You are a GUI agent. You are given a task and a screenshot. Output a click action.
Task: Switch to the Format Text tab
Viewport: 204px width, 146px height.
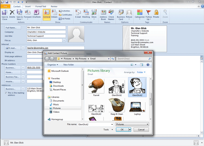[x=41, y=6]
